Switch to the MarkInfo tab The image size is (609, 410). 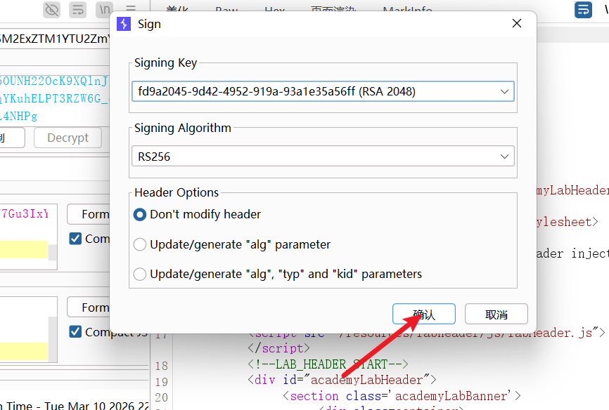click(407, 8)
